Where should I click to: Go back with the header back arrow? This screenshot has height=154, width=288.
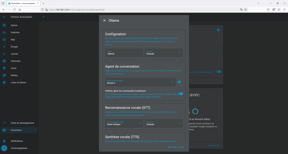coord(44,17)
